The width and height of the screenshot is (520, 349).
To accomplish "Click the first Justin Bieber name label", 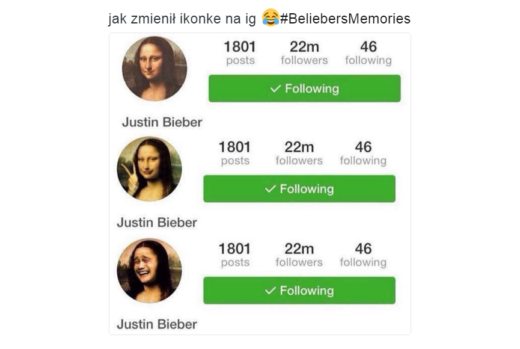I will (162, 122).
